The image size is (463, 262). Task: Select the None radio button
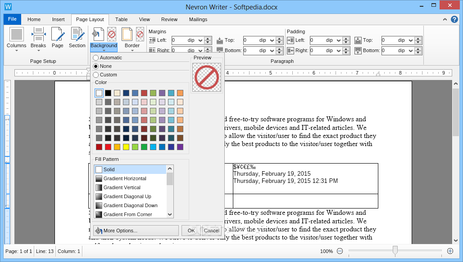[x=95, y=67]
